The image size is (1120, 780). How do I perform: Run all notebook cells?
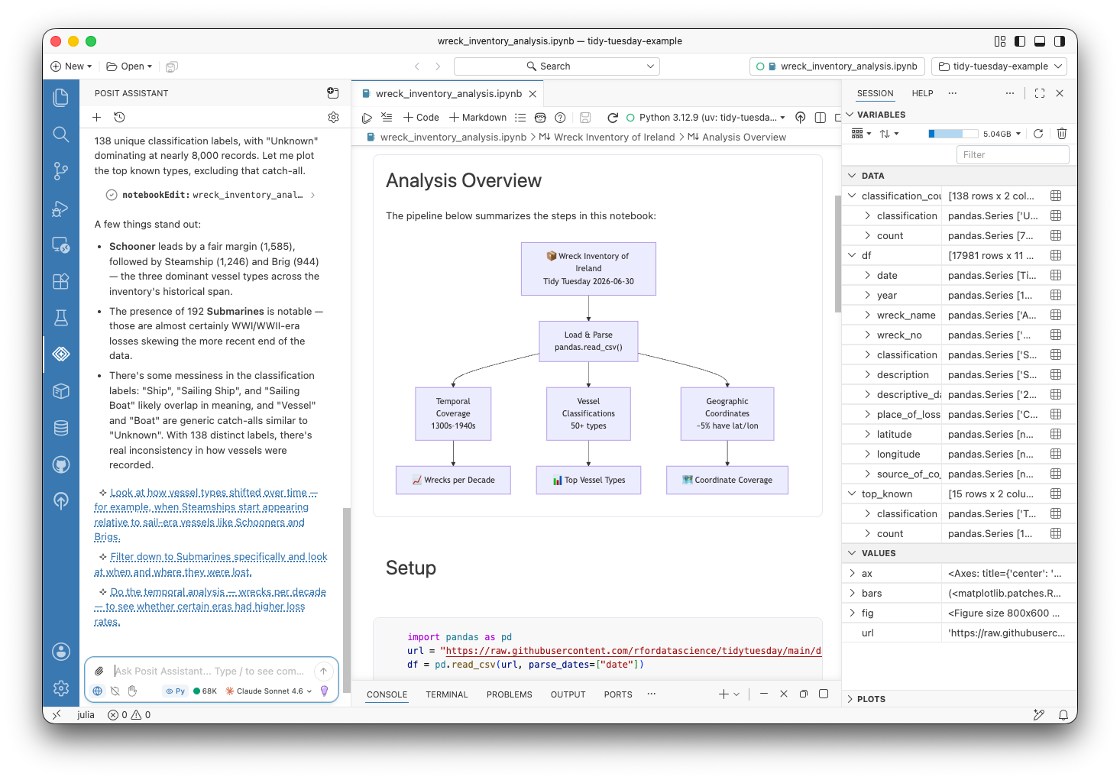(x=367, y=118)
